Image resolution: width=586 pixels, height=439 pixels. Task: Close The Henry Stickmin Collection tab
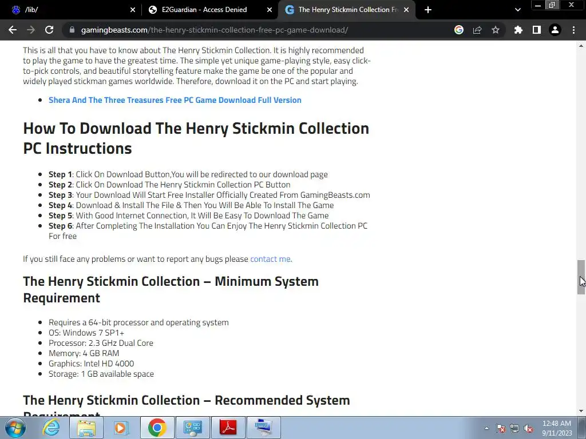click(407, 10)
